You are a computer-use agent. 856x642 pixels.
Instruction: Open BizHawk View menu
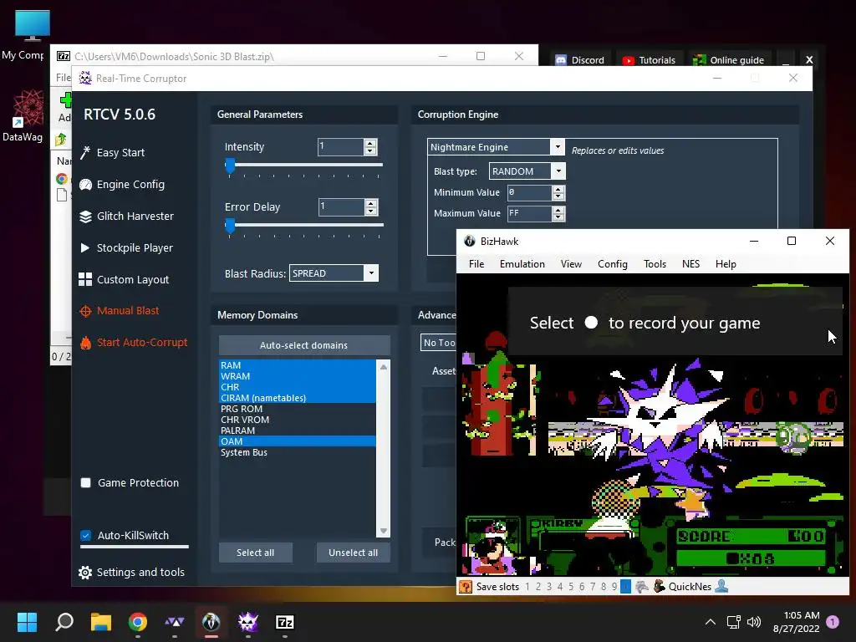[x=571, y=264]
